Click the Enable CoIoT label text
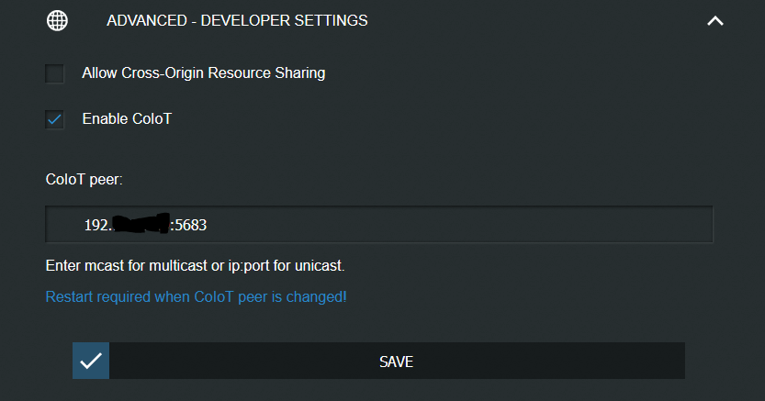 point(127,119)
